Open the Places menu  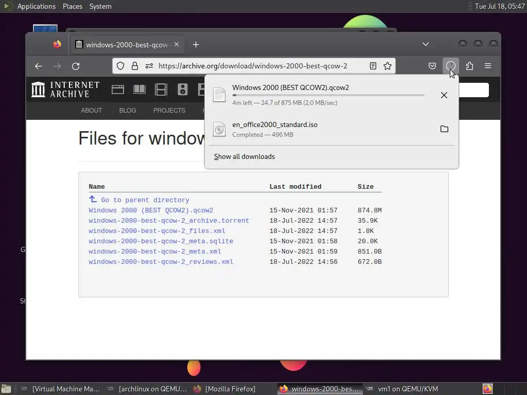tap(73, 6)
